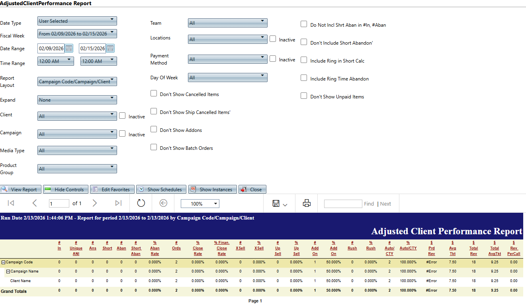Collapse the Campaign Code row

tap(3, 262)
